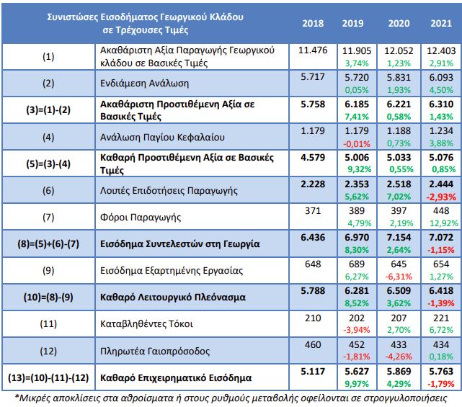The image size is (462, 407).
Task: Click the 2020 column header
Action: [x=399, y=23]
